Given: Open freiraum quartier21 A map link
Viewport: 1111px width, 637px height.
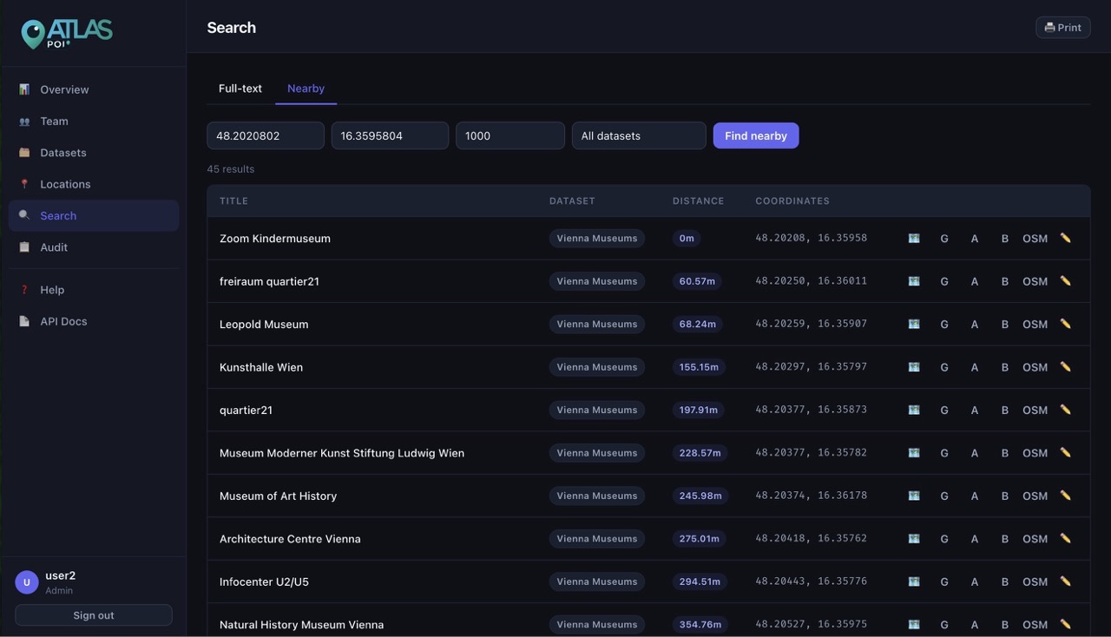Looking at the screenshot, I should click(x=975, y=281).
